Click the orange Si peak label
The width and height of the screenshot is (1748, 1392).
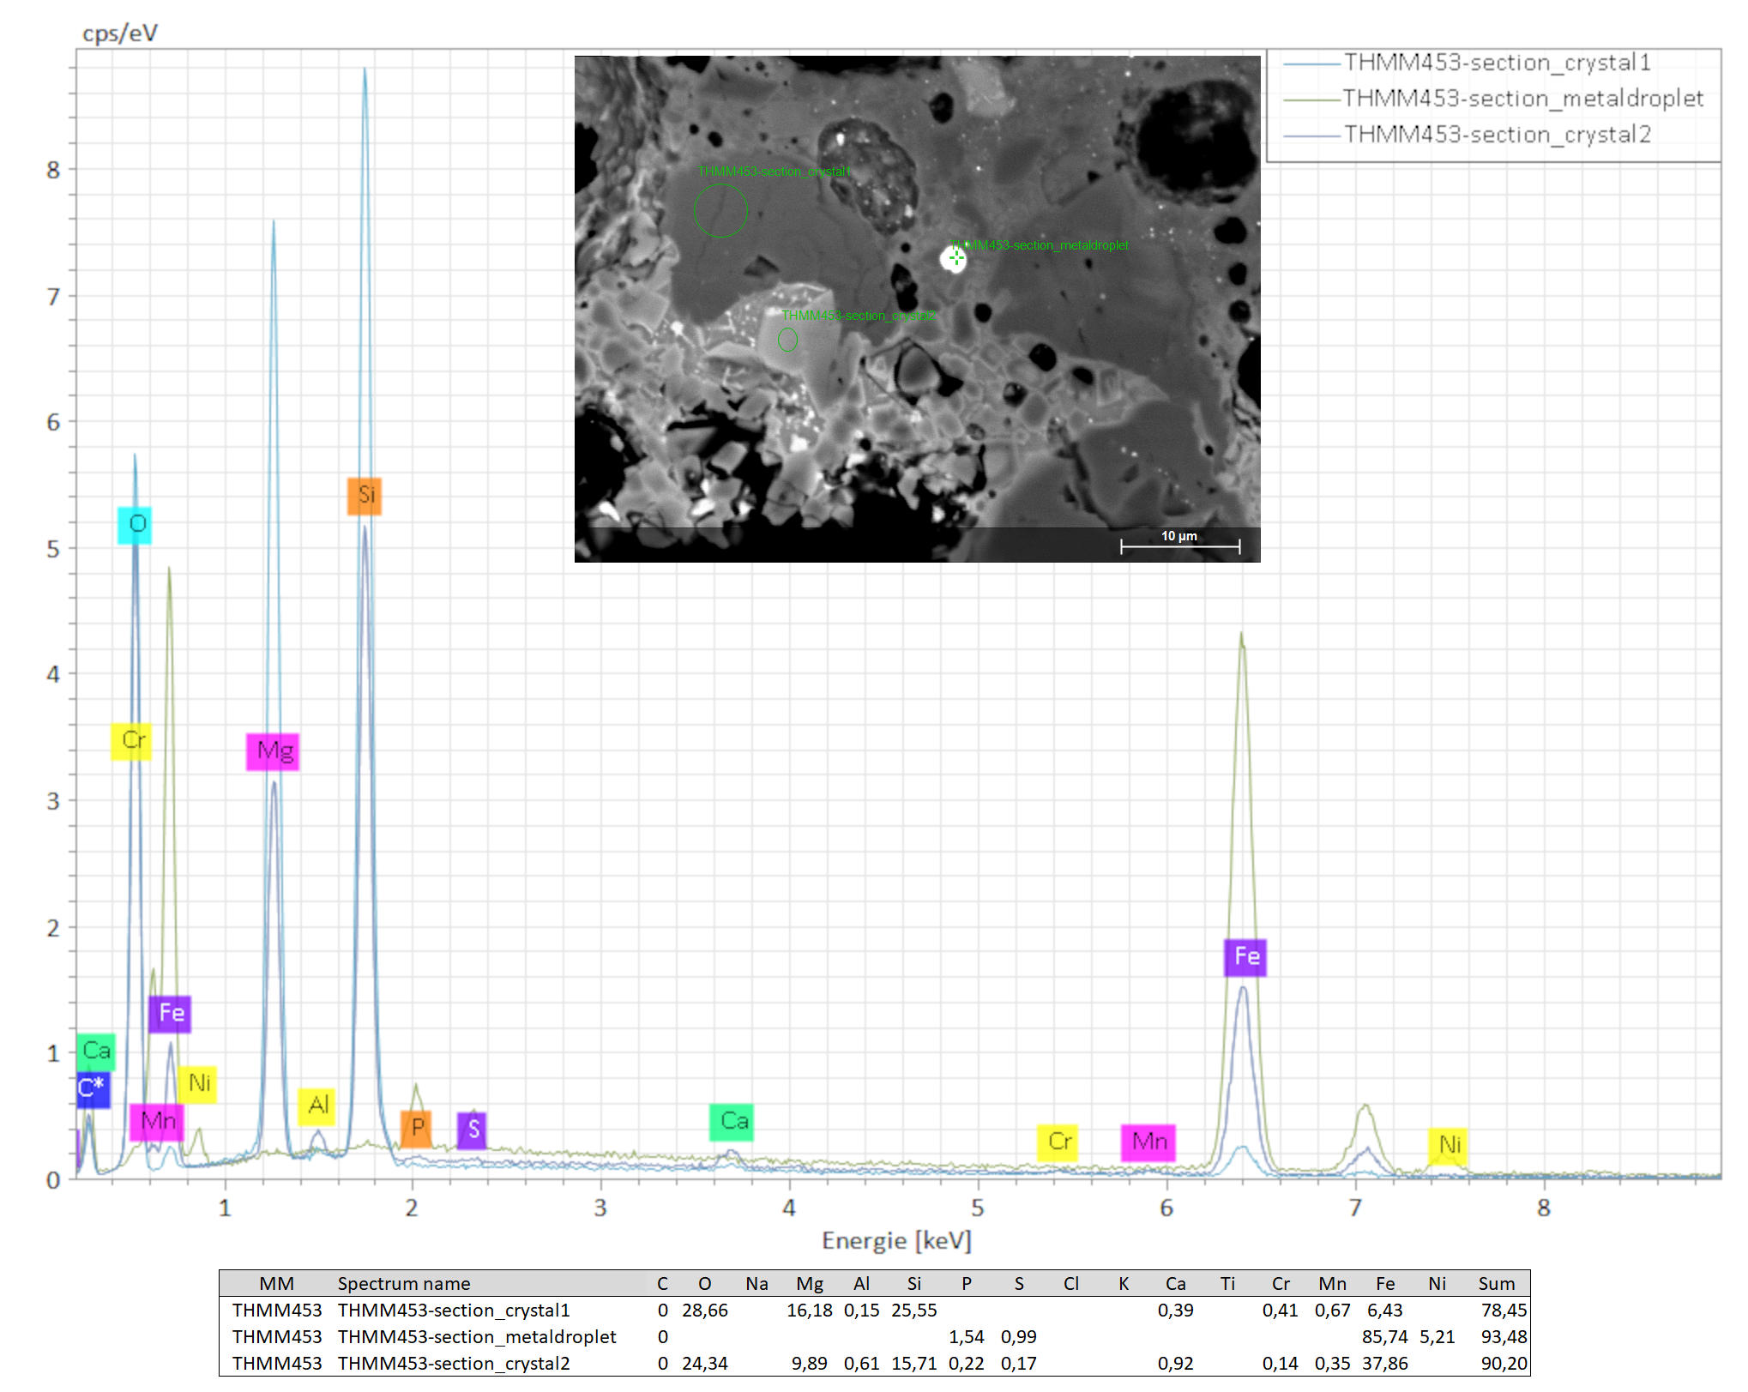tap(365, 495)
